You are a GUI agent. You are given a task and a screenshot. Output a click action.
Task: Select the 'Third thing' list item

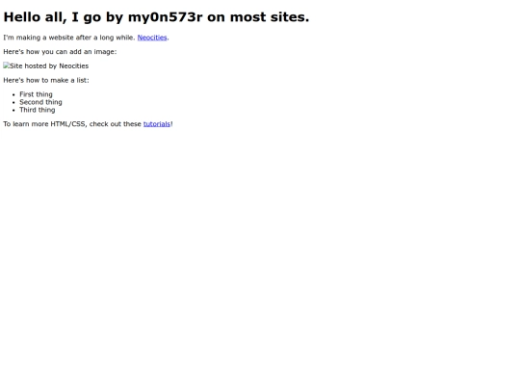point(38,110)
